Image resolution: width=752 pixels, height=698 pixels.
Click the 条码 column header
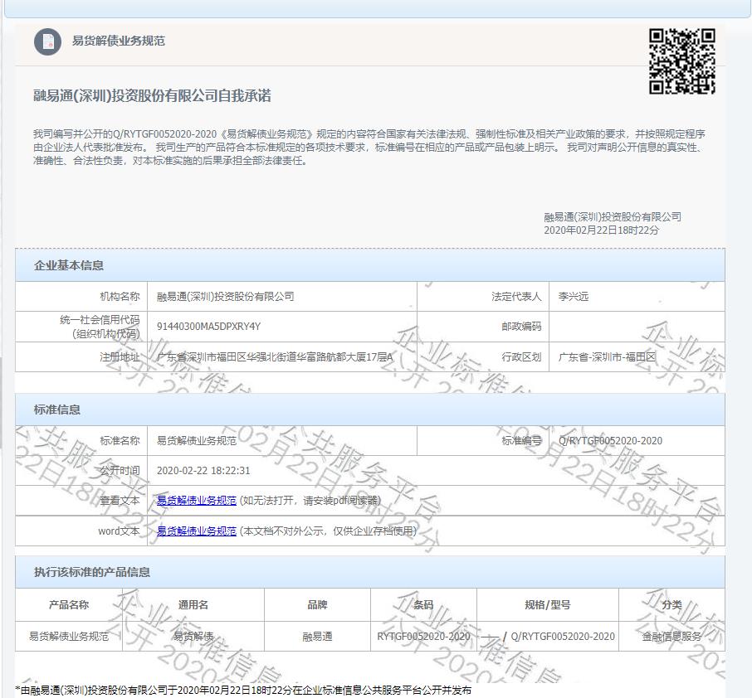423,605
